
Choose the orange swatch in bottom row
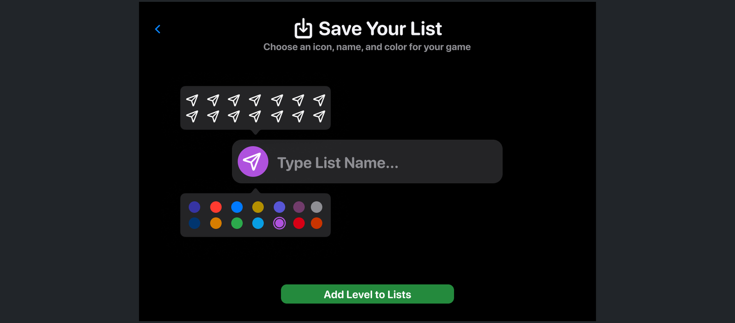coord(216,223)
